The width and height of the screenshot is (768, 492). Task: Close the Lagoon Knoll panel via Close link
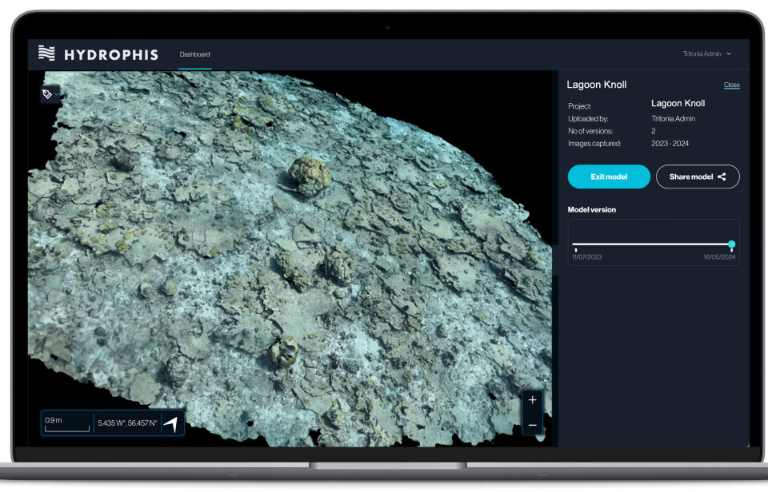[731, 85]
